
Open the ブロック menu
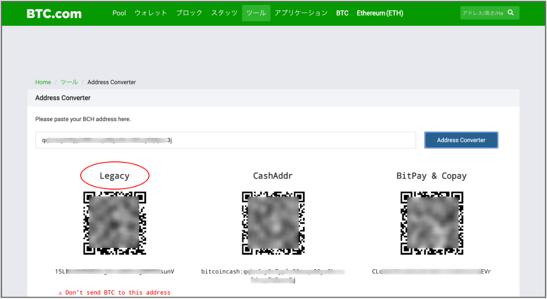(189, 13)
